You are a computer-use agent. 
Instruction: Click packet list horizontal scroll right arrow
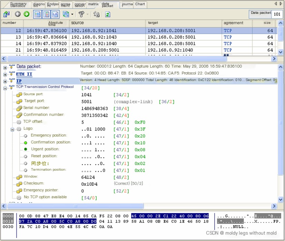274,59
